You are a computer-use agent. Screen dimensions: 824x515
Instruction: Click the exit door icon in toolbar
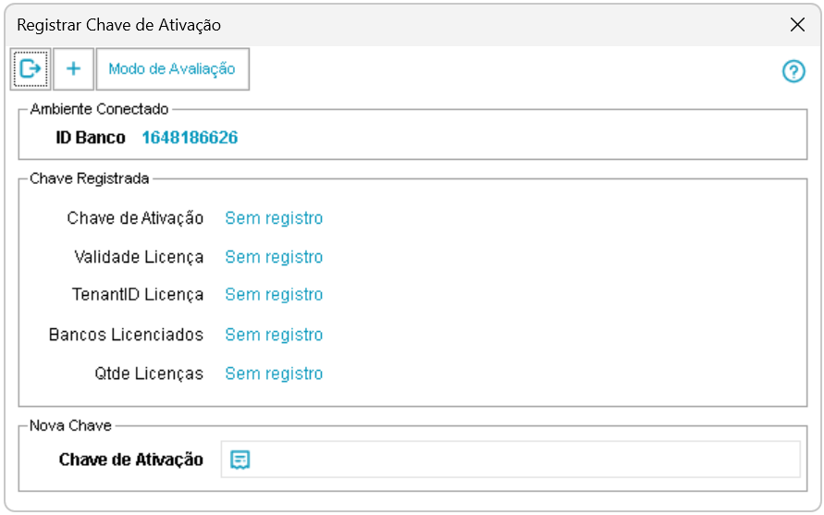[x=31, y=68]
